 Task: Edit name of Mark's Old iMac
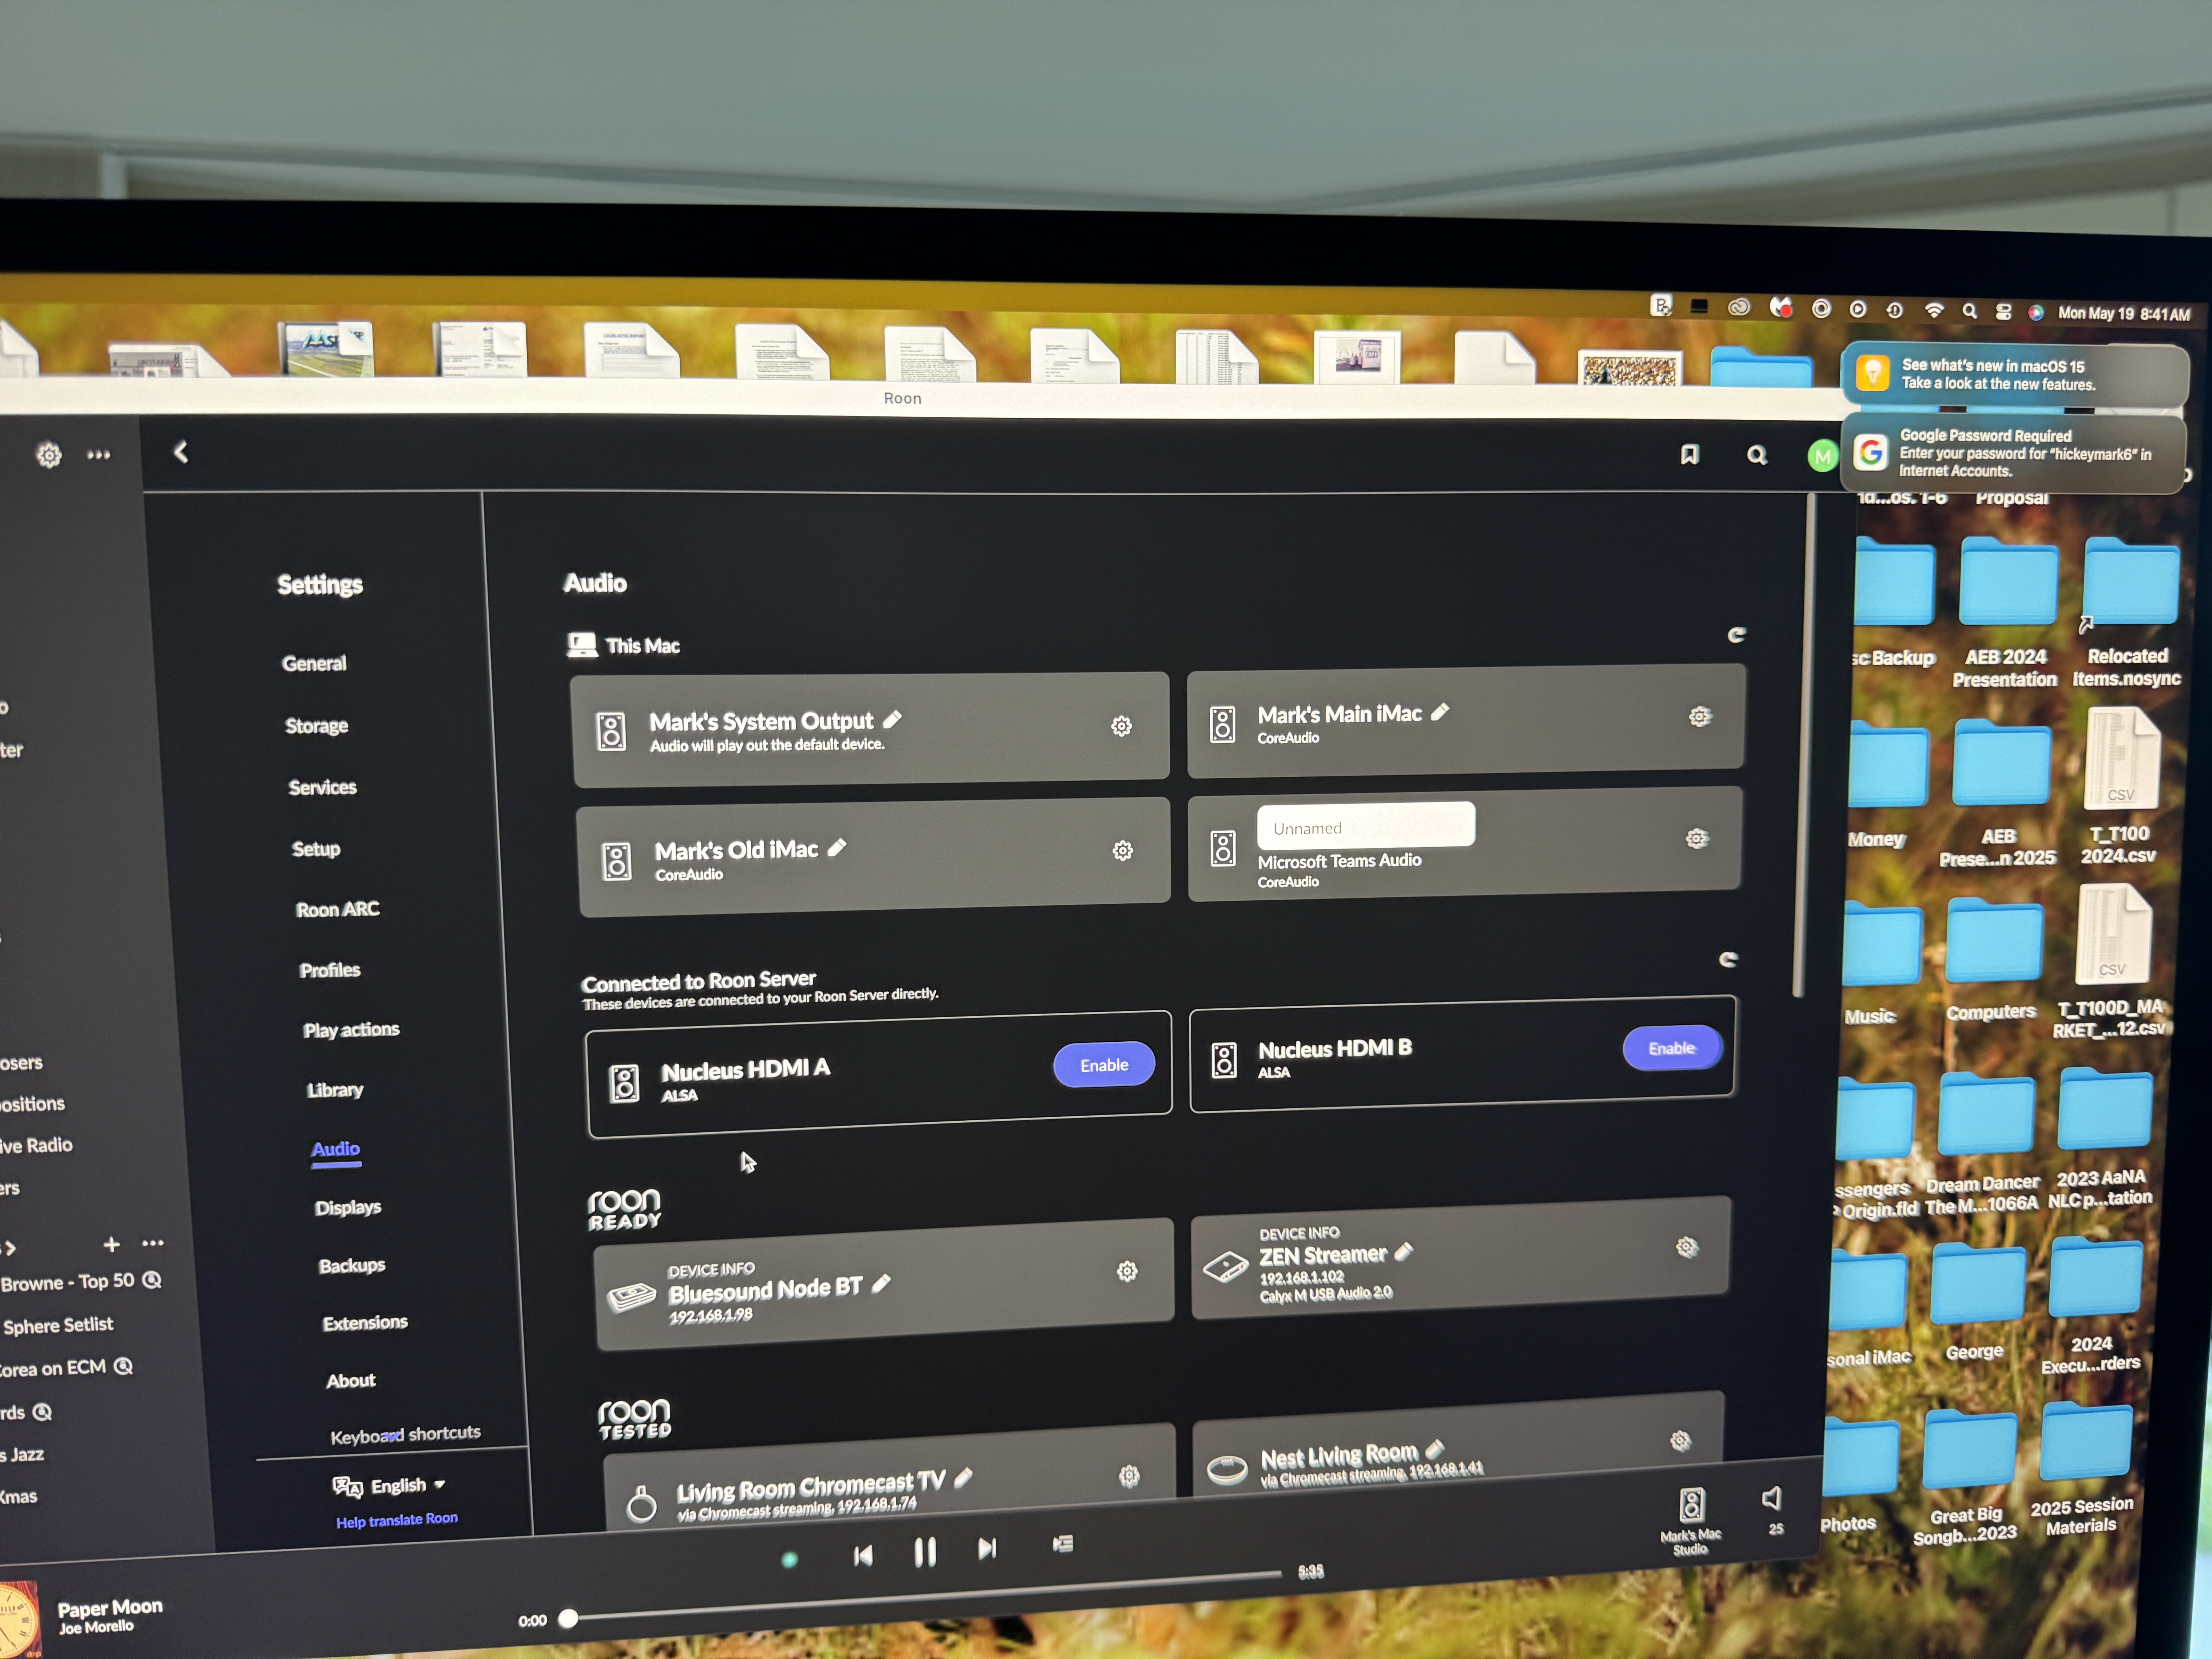pos(837,848)
